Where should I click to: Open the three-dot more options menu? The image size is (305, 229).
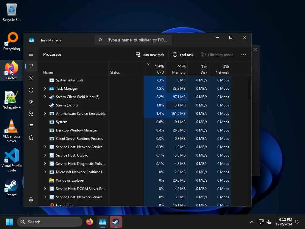[244, 55]
